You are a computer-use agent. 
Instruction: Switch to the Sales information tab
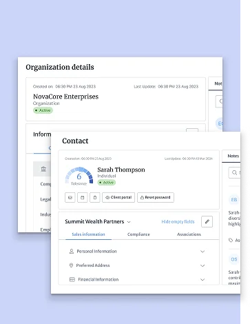(88, 234)
